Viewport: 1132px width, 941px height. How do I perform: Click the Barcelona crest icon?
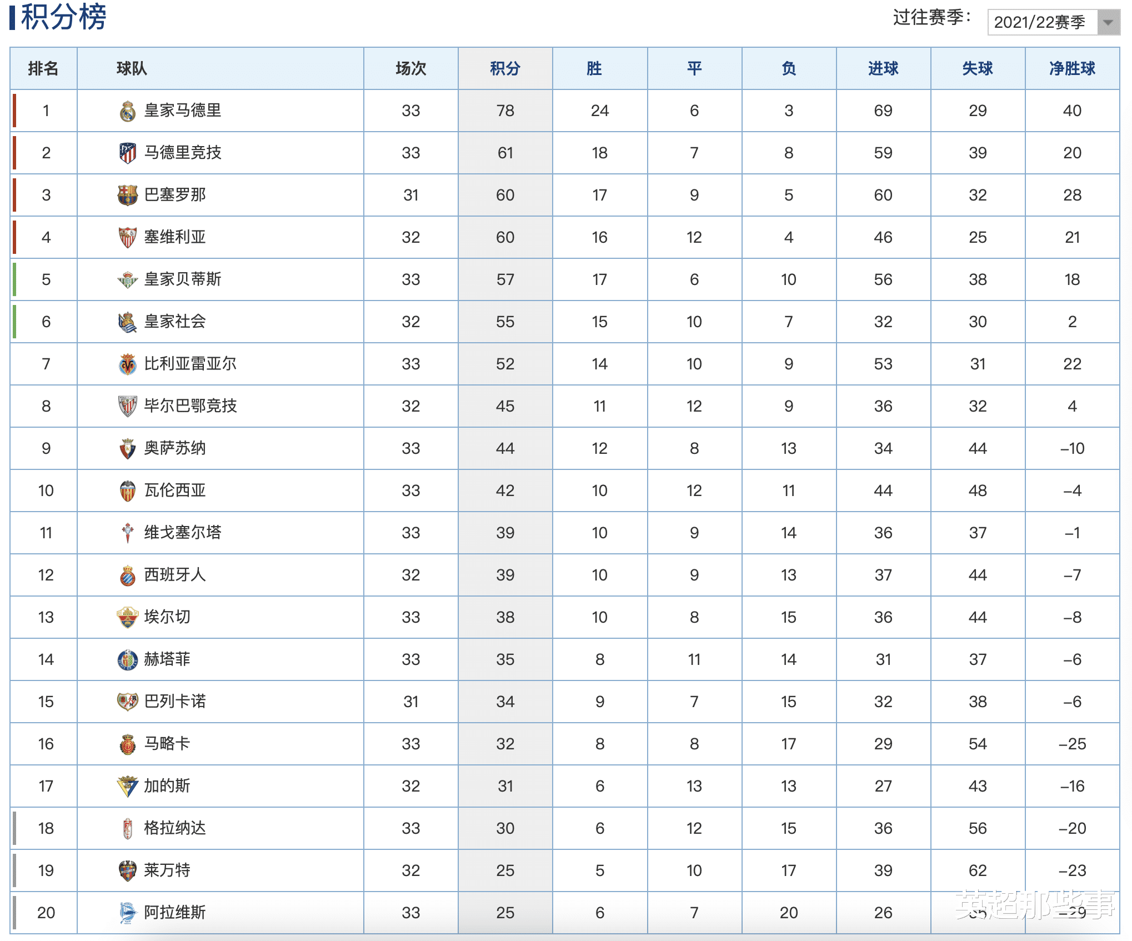tap(128, 196)
